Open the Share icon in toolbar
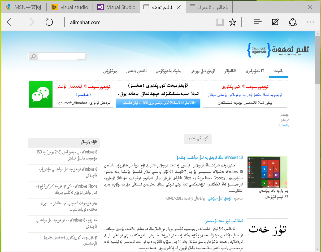This screenshot has height=252, width=321. [x=293, y=22]
